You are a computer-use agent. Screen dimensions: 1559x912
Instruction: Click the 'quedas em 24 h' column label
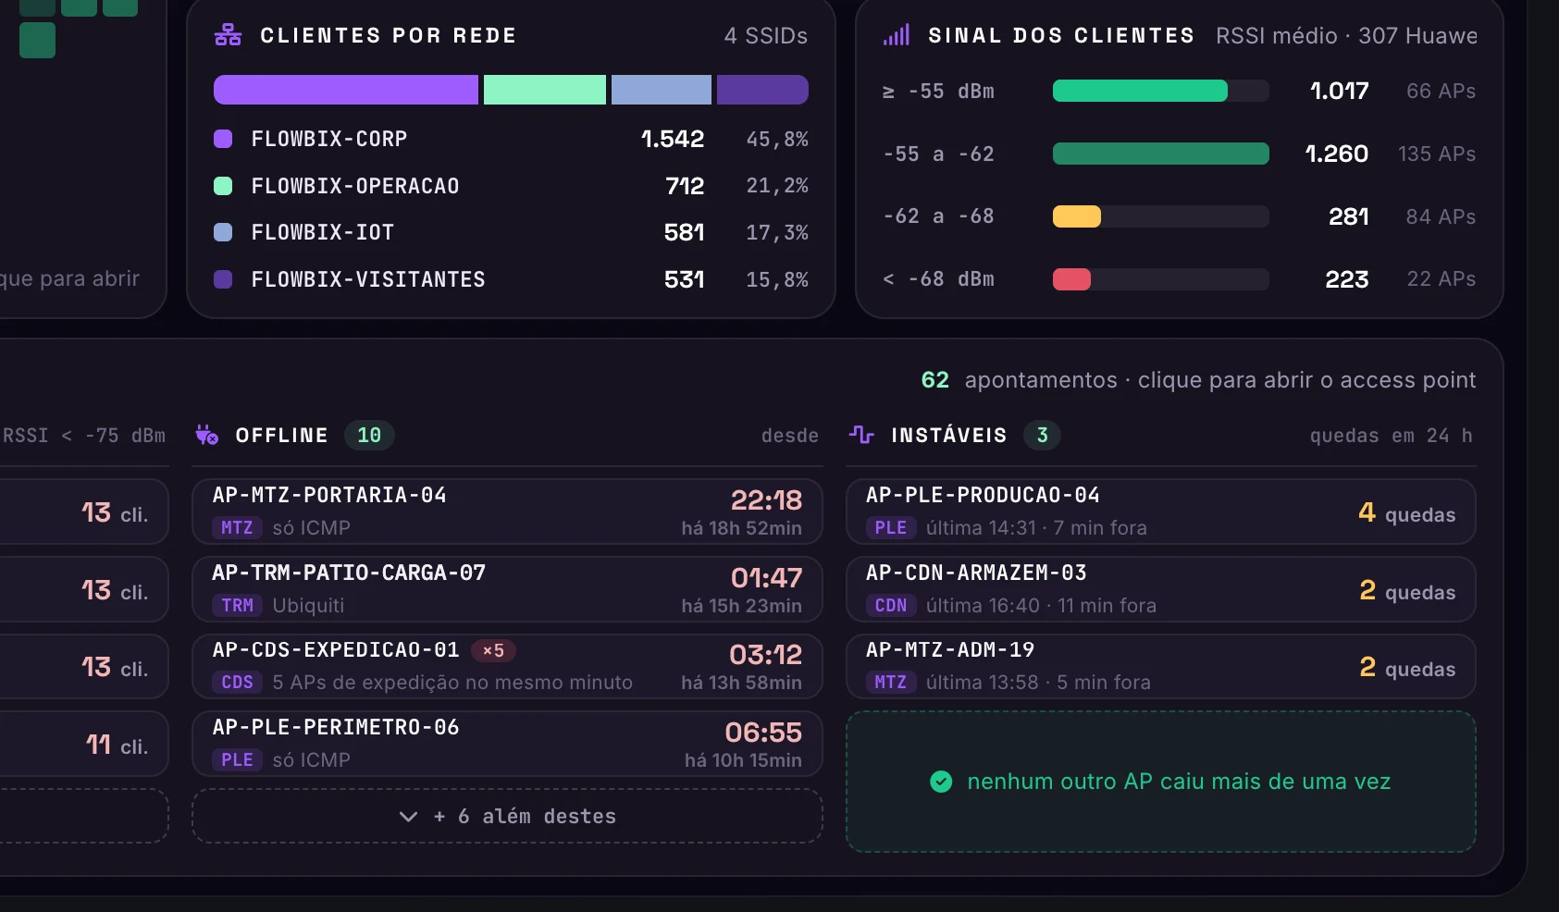coord(1391,436)
